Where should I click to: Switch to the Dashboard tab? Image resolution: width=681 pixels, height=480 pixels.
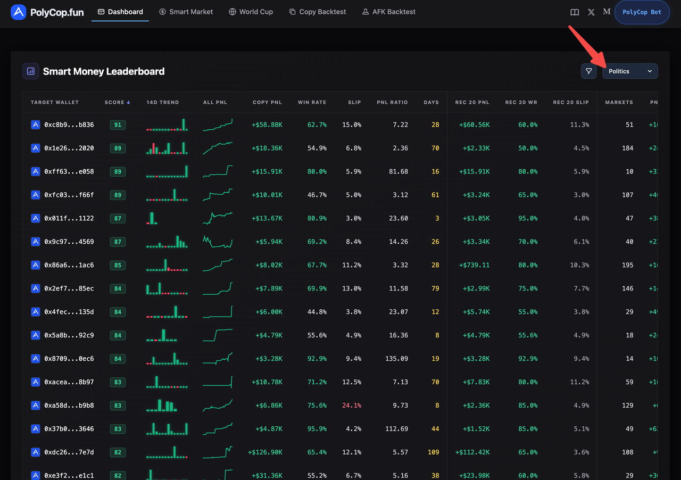[x=120, y=12]
